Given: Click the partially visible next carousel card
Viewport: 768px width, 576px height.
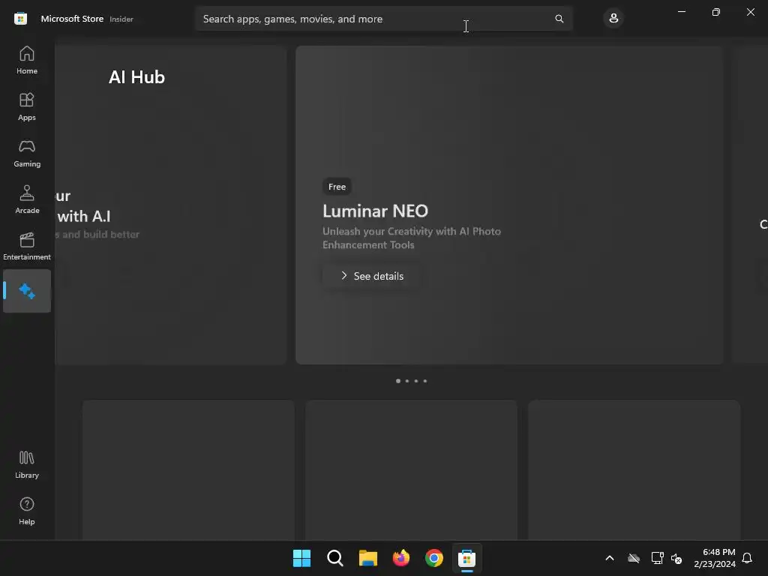Looking at the screenshot, I should click(751, 205).
